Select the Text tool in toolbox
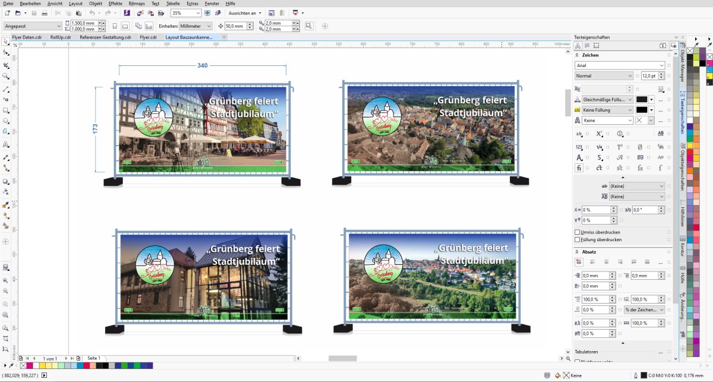Screen dimensions: 713x382 click(6, 144)
